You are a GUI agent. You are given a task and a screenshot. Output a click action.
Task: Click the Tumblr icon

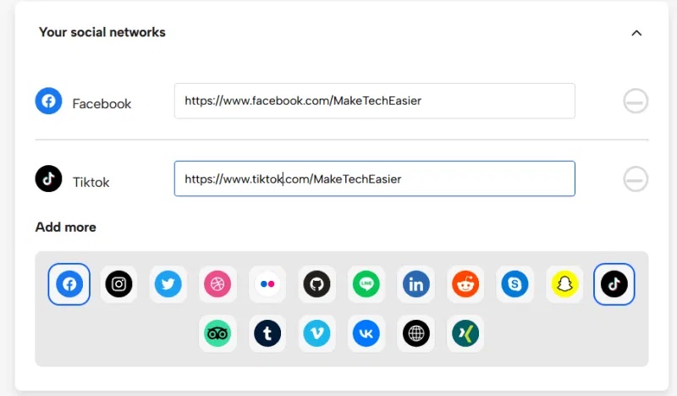tap(267, 333)
